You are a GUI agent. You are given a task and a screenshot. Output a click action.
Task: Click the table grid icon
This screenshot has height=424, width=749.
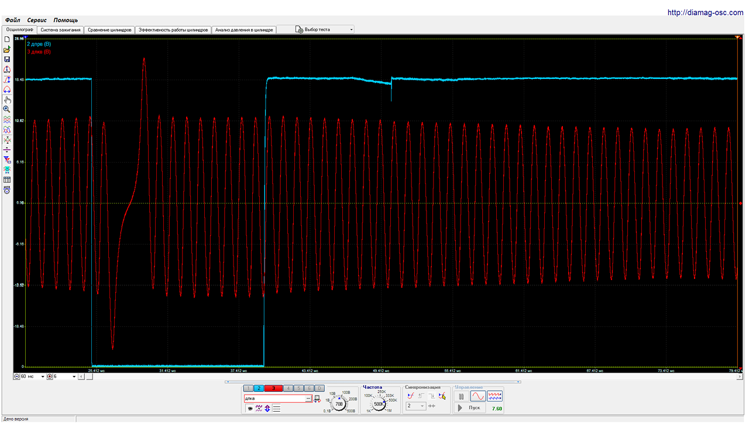(x=7, y=180)
